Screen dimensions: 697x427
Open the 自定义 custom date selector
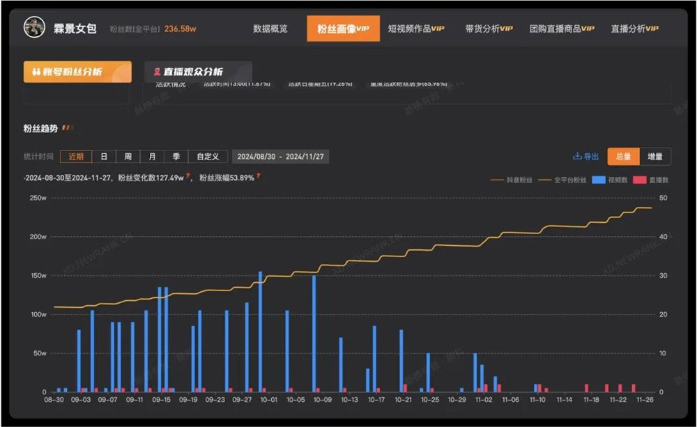[208, 157]
